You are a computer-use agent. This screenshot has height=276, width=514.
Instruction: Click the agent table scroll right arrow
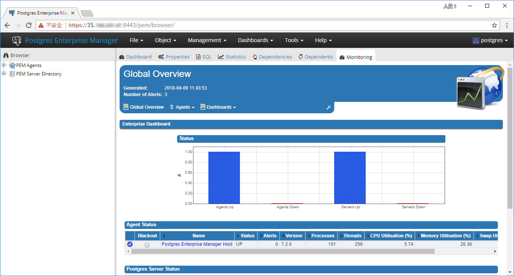coord(495,252)
